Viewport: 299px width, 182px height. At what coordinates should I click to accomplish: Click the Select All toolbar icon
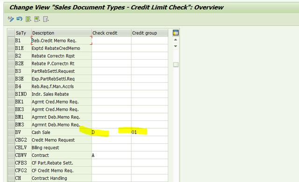click(28, 19)
